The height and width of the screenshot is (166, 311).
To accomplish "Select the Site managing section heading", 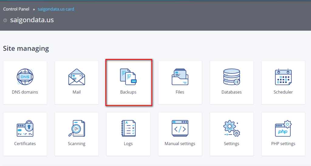I will coord(26,48).
